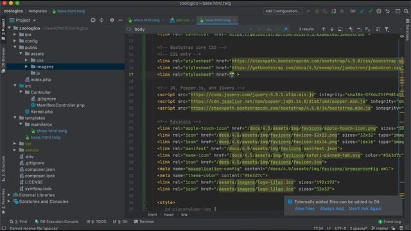
Task: Click Don't Ask Again link
Action: coord(365,209)
